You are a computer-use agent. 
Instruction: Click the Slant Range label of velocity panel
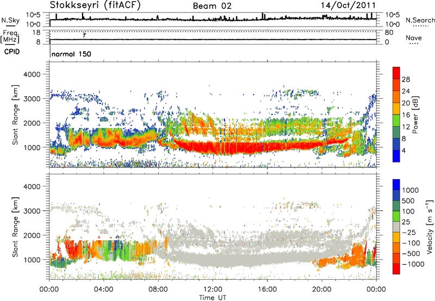click(x=15, y=227)
